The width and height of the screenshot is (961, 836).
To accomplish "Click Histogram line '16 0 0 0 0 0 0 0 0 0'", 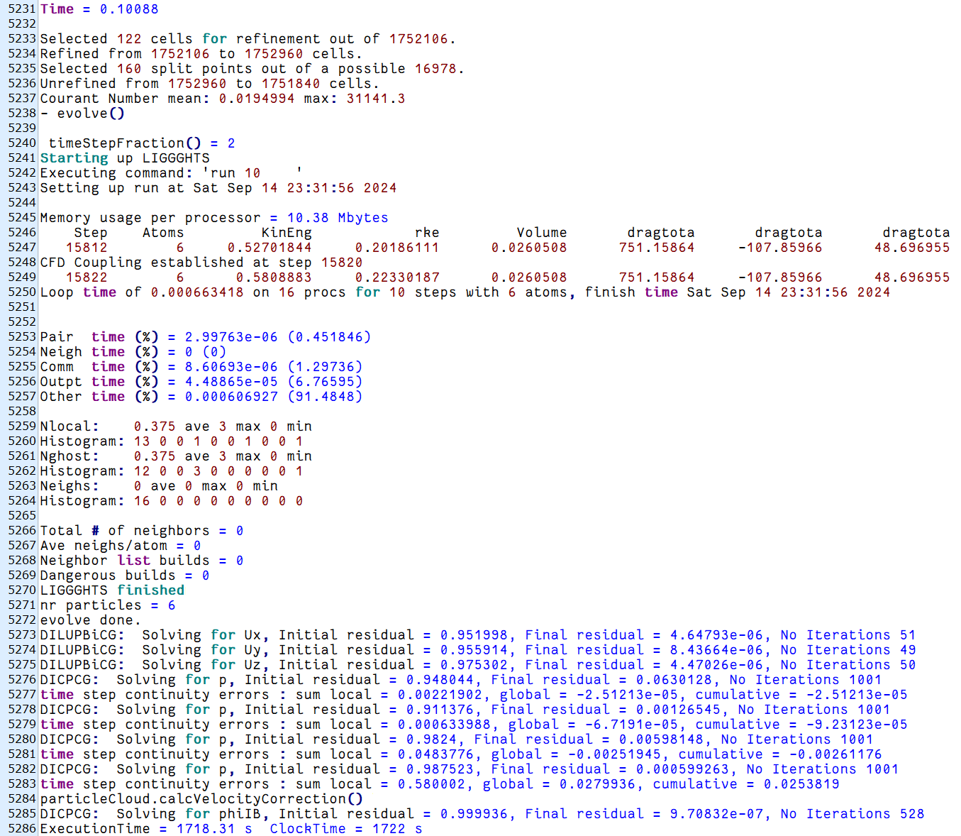I will point(172,501).
